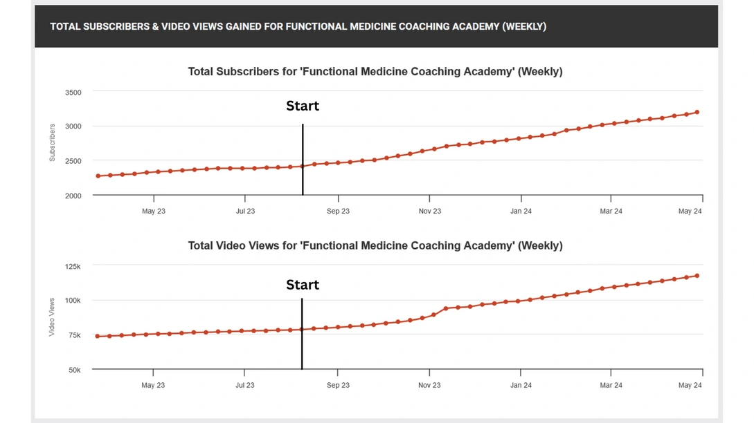Click the 'Start' label on the Subscribers chart
The width and height of the screenshot is (754, 423).
(x=303, y=106)
